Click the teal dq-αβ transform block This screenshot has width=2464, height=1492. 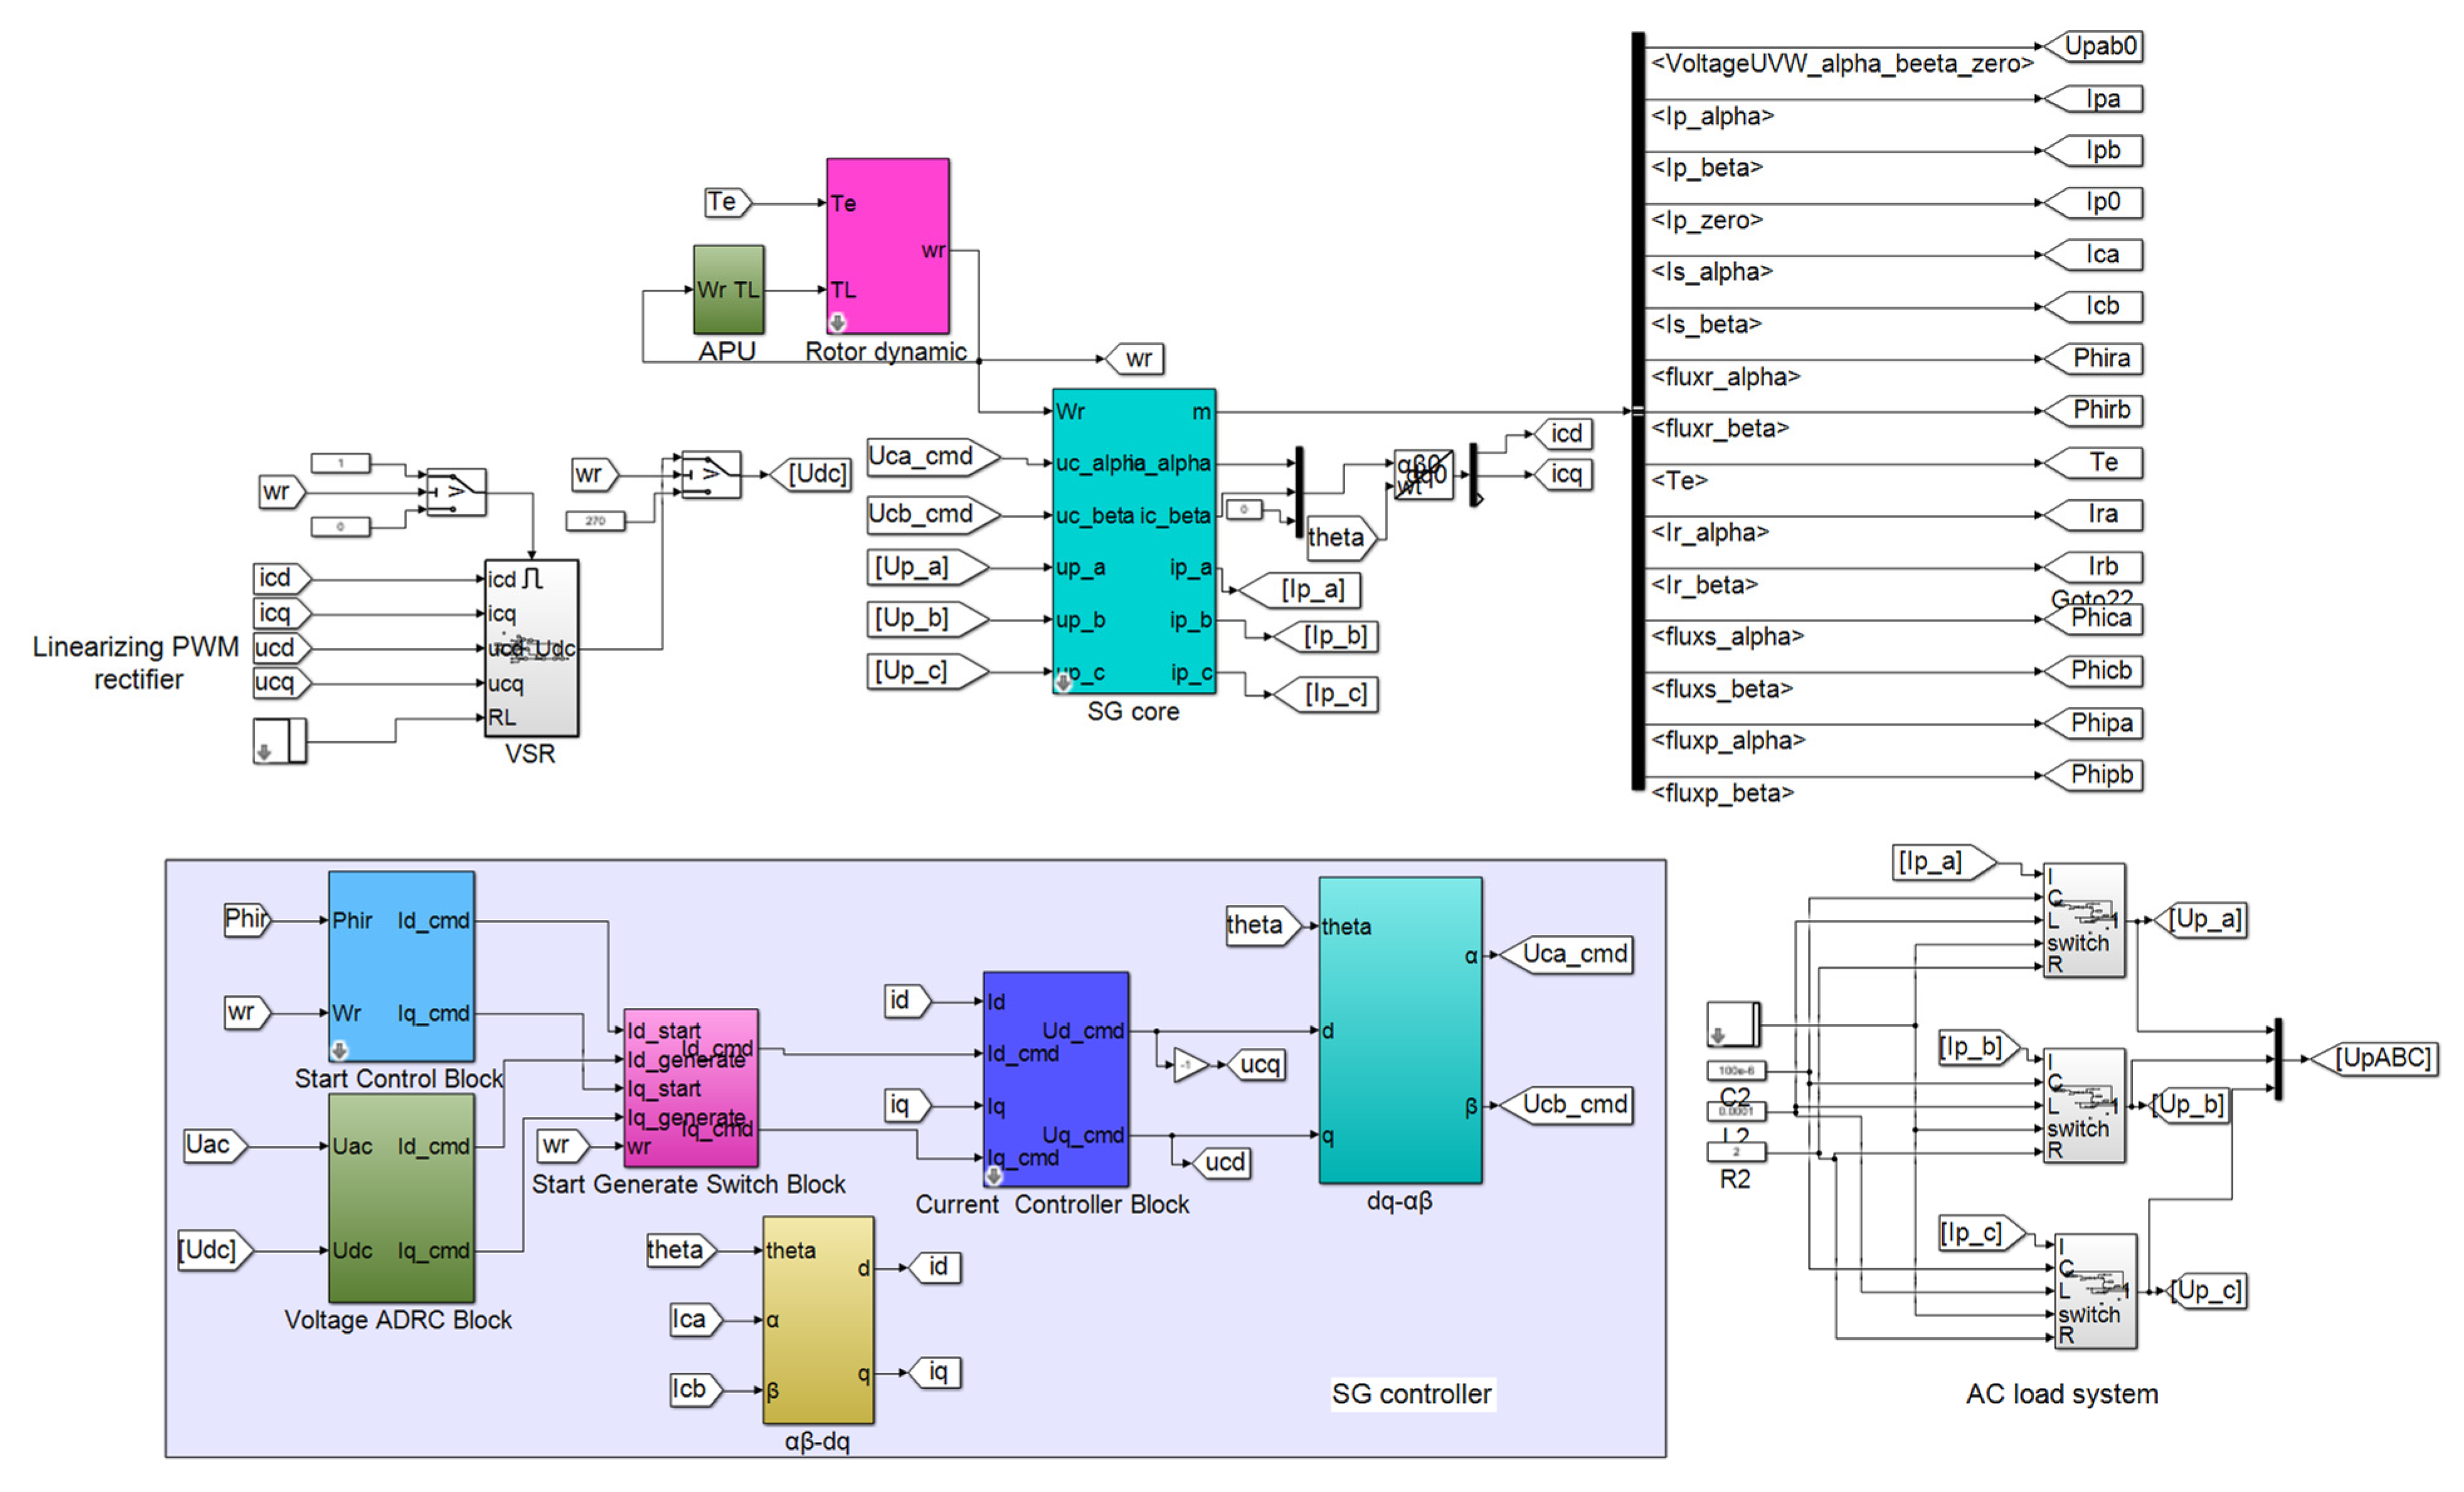click(1399, 1030)
